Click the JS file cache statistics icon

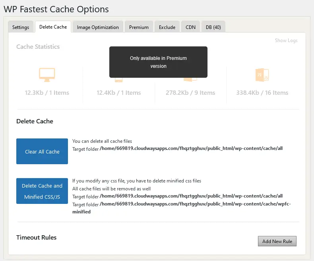pyautogui.click(x=262, y=75)
